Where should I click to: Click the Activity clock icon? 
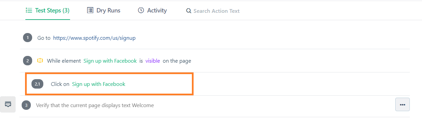[141, 10]
